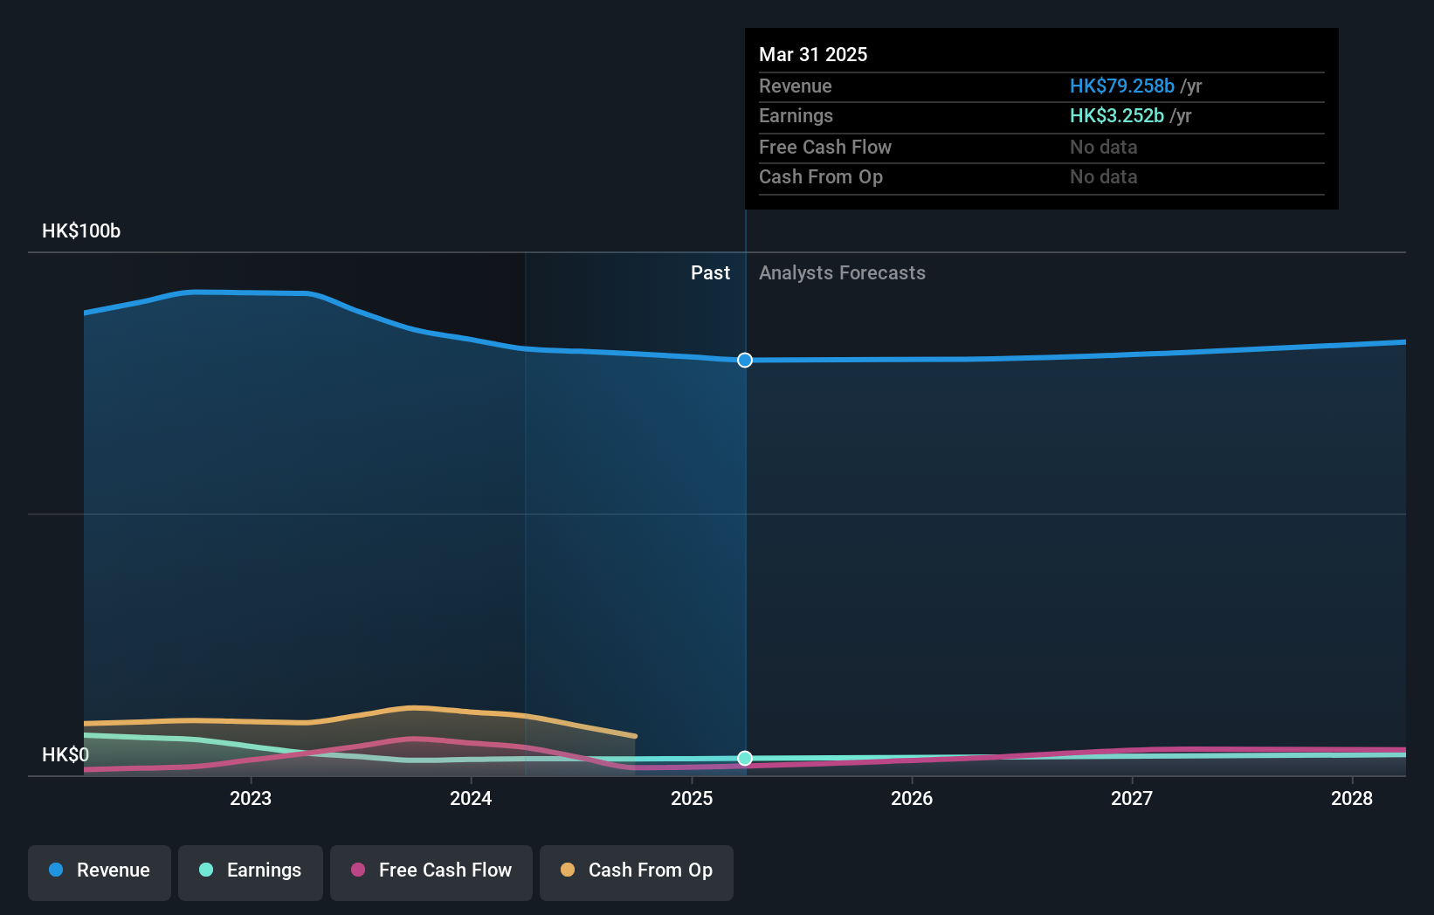The image size is (1434, 915).
Task: Toggle the Cash From Op legend button
Action: tap(637, 872)
